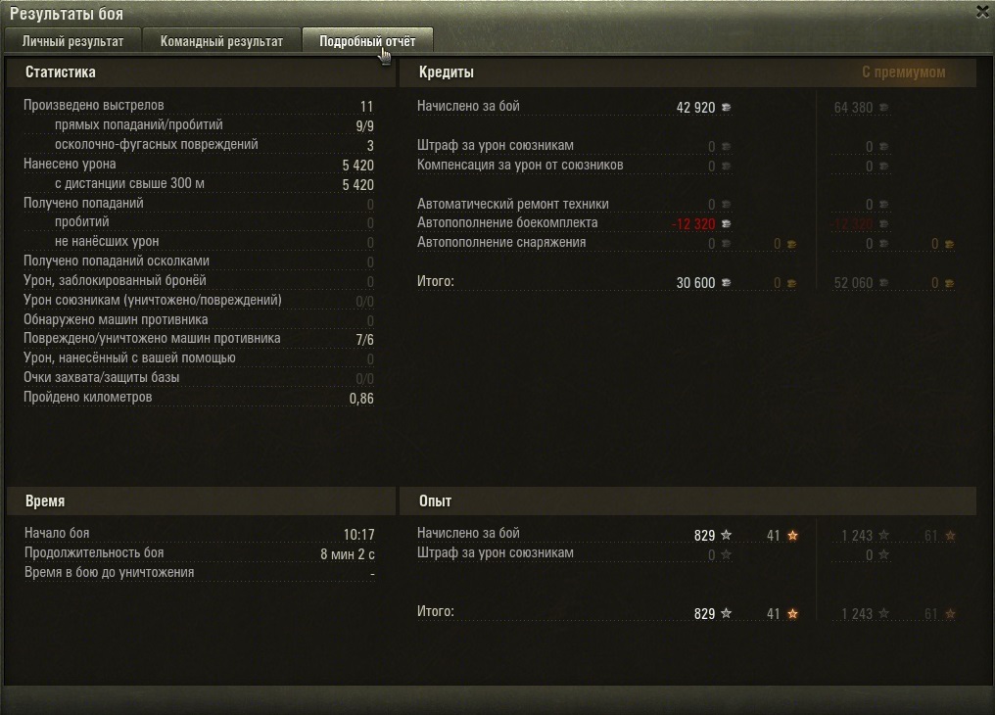Click white star icon next to 829 earned
The image size is (995, 715).
pos(727,535)
